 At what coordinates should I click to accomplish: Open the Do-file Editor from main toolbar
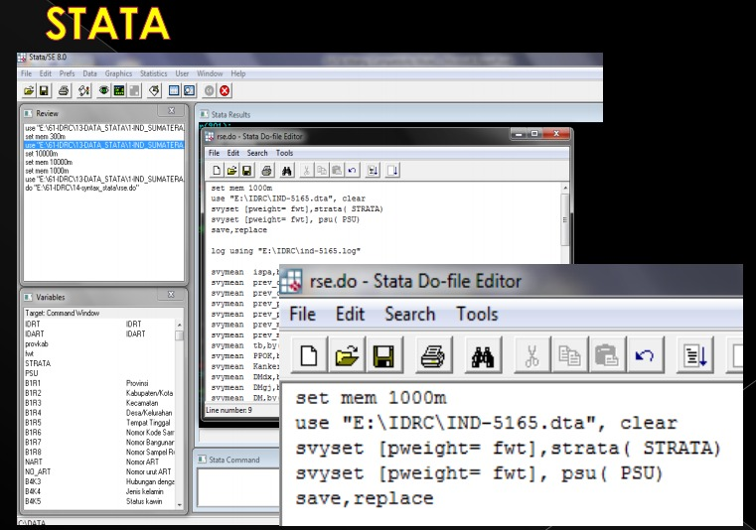[154, 90]
